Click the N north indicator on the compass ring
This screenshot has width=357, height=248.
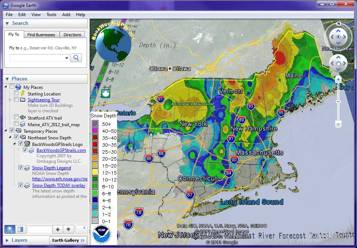coord(339,24)
